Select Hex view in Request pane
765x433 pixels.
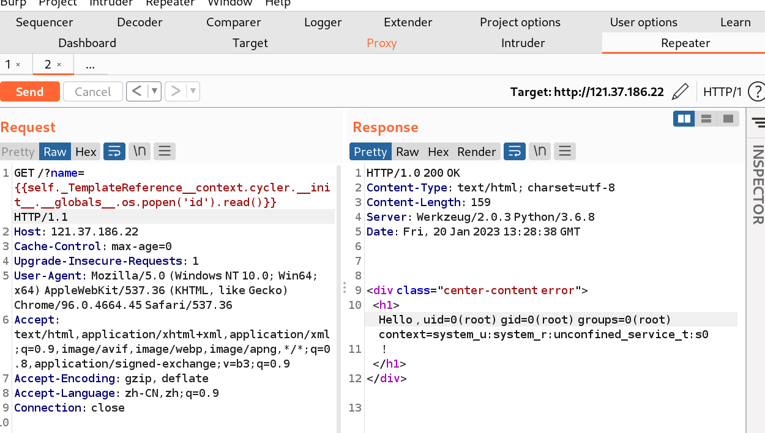pos(86,152)
